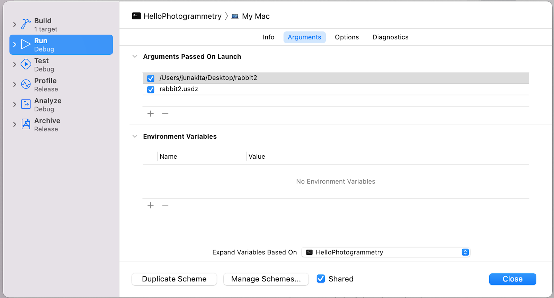Uncheck the /Users/junakita/Desktop/rabbit2 argument
Screen dimensions: 554x298
151,78
